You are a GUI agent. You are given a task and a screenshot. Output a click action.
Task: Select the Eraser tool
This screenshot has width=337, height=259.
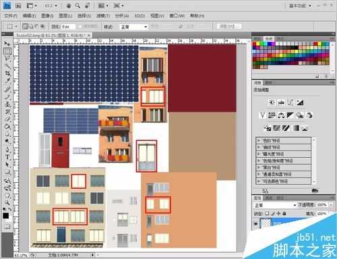[7, 119]
